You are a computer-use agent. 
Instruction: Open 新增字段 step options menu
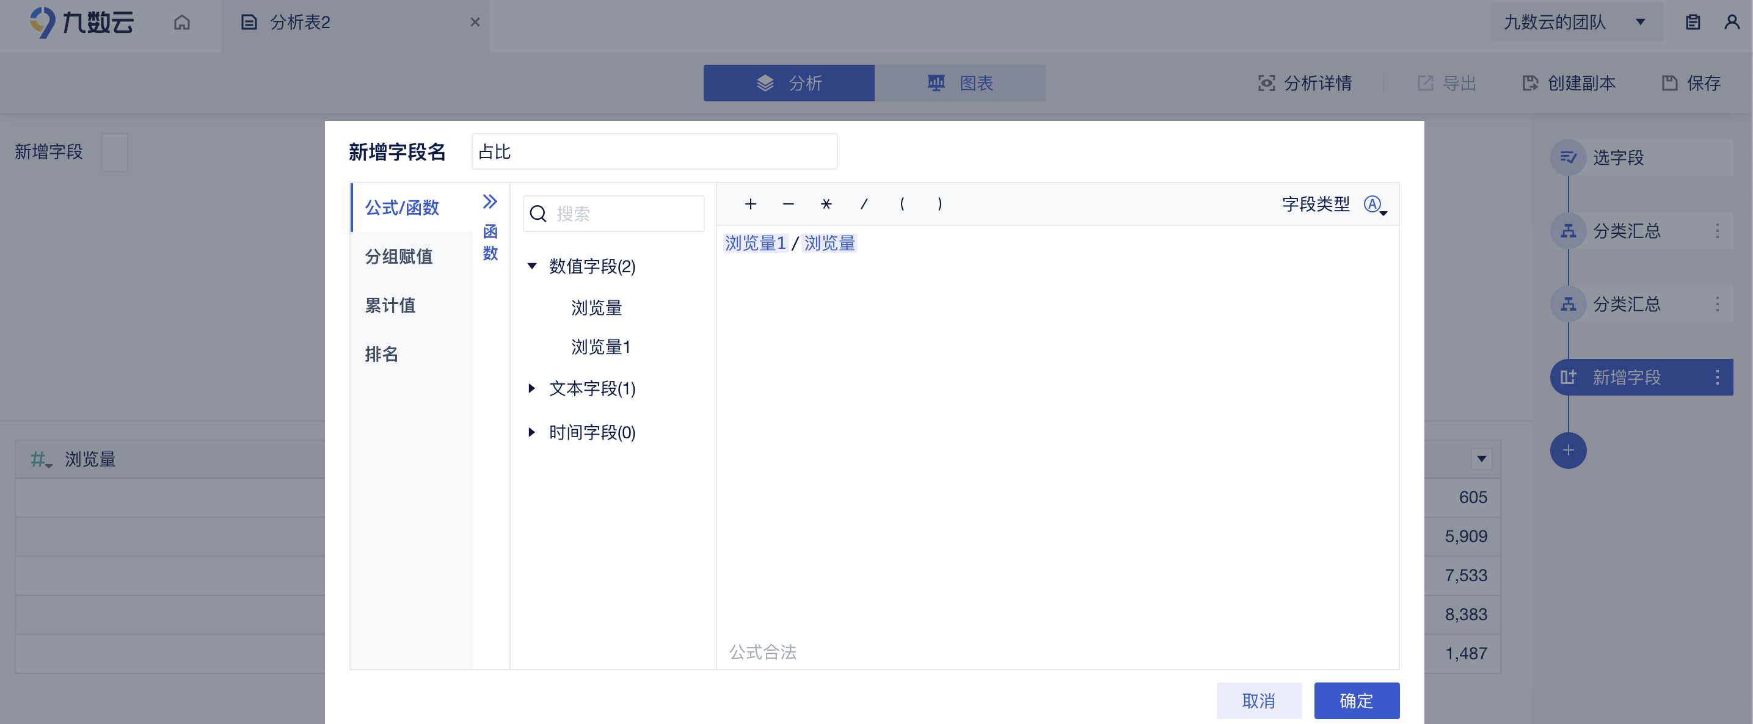pos(1717,377)
